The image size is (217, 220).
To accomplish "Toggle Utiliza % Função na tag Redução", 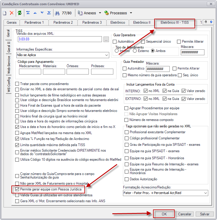I will point(17,139).
